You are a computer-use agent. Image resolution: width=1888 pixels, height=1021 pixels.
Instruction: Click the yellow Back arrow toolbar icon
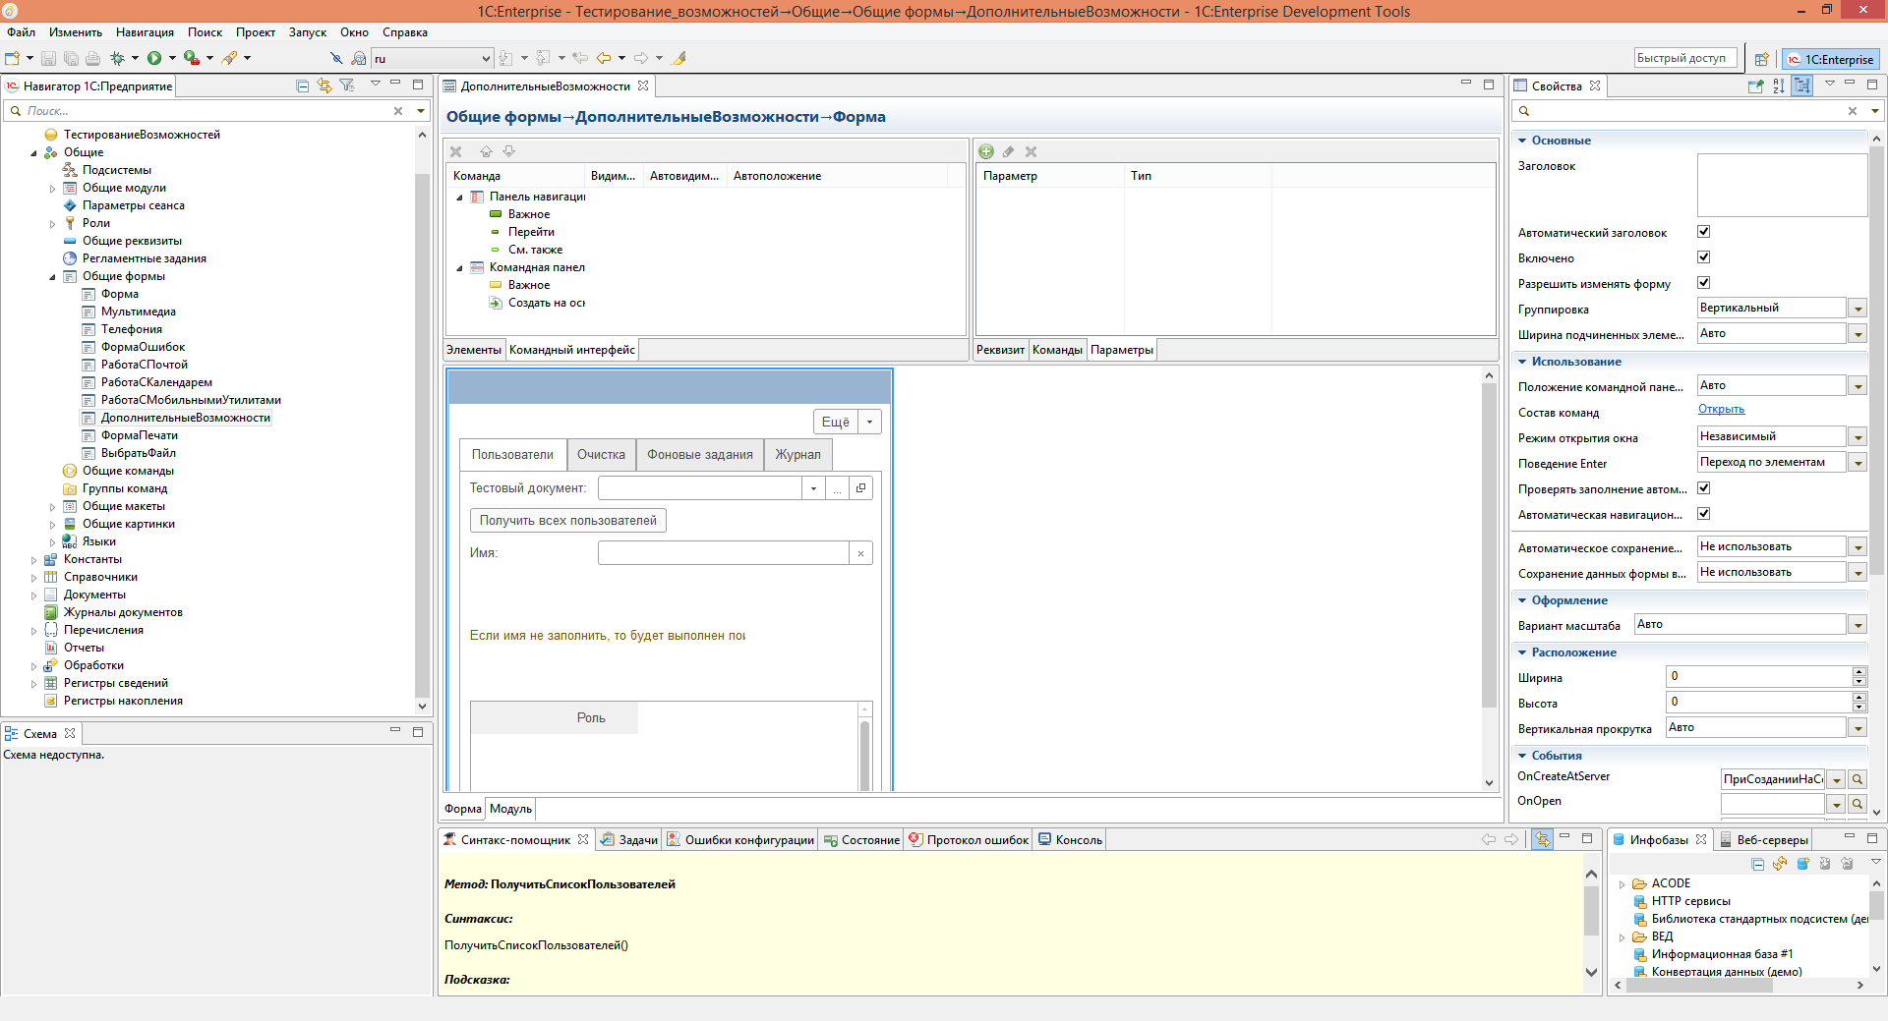(x=604, y=58)
